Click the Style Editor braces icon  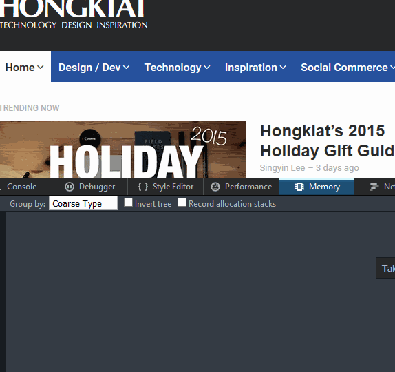[x=143, y=187]
